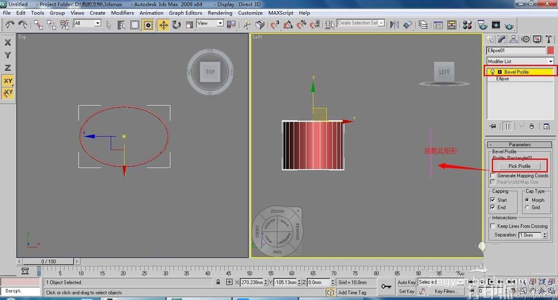Open the Layer Manager icon
Viewport: 558px width, 300px height.
423,25
